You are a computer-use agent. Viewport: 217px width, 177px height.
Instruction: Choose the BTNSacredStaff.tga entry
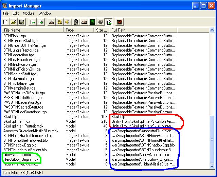(x=20, y=74)
